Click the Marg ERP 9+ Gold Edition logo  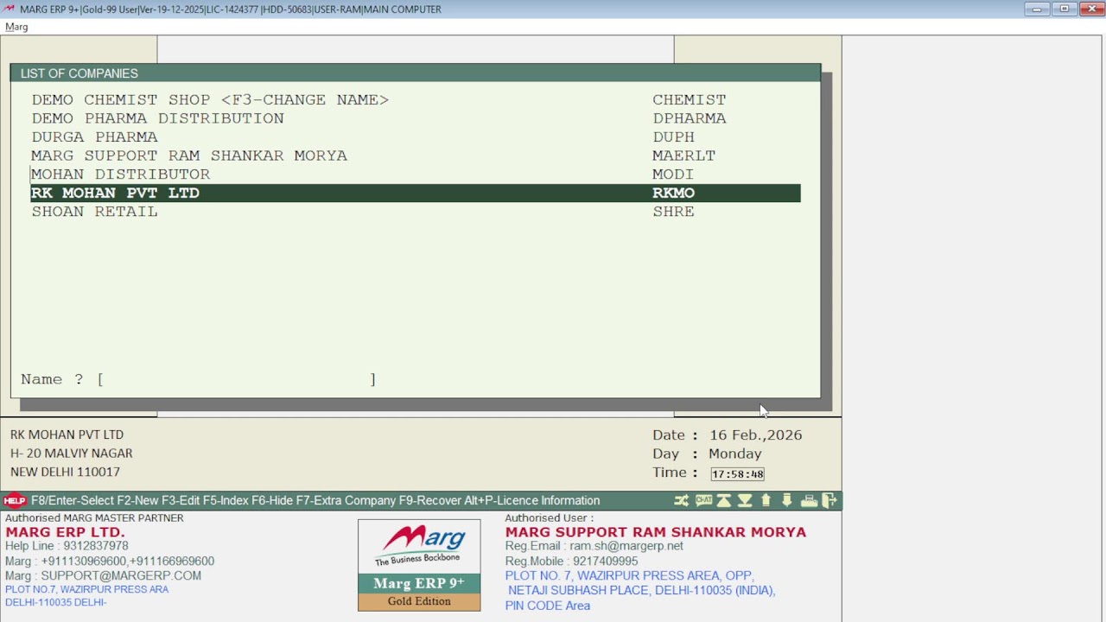pos(419,565)
